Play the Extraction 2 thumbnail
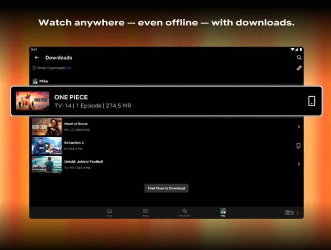The width and height of the screenshot is (331, 250). point(47,146)
